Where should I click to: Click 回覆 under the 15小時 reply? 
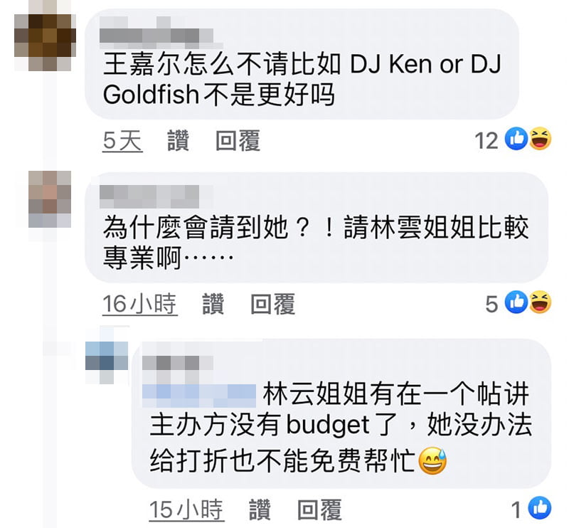pos(319,509)
